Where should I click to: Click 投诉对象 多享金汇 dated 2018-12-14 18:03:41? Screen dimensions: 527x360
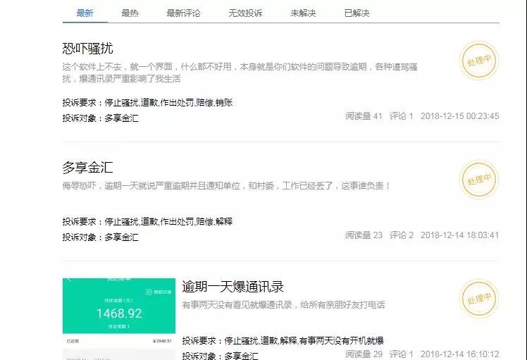101,237
